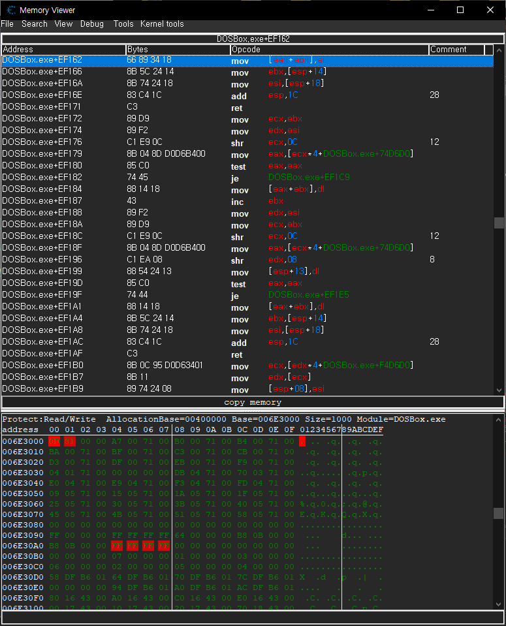Select the DOSBox.exe+EF18A row
The image size is (506, 626).
[x=247, y=225]
